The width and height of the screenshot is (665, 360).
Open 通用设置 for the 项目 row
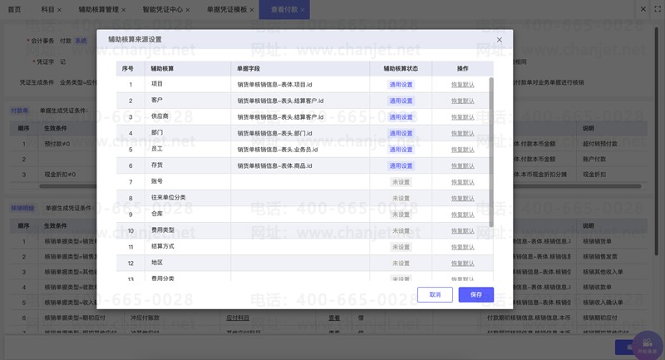(x=401, y=85)
